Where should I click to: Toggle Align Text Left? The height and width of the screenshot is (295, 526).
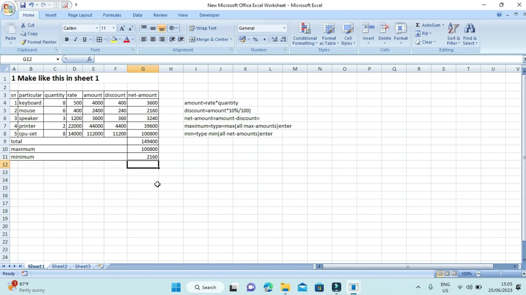pyautogui.click(x=144, y=39)
